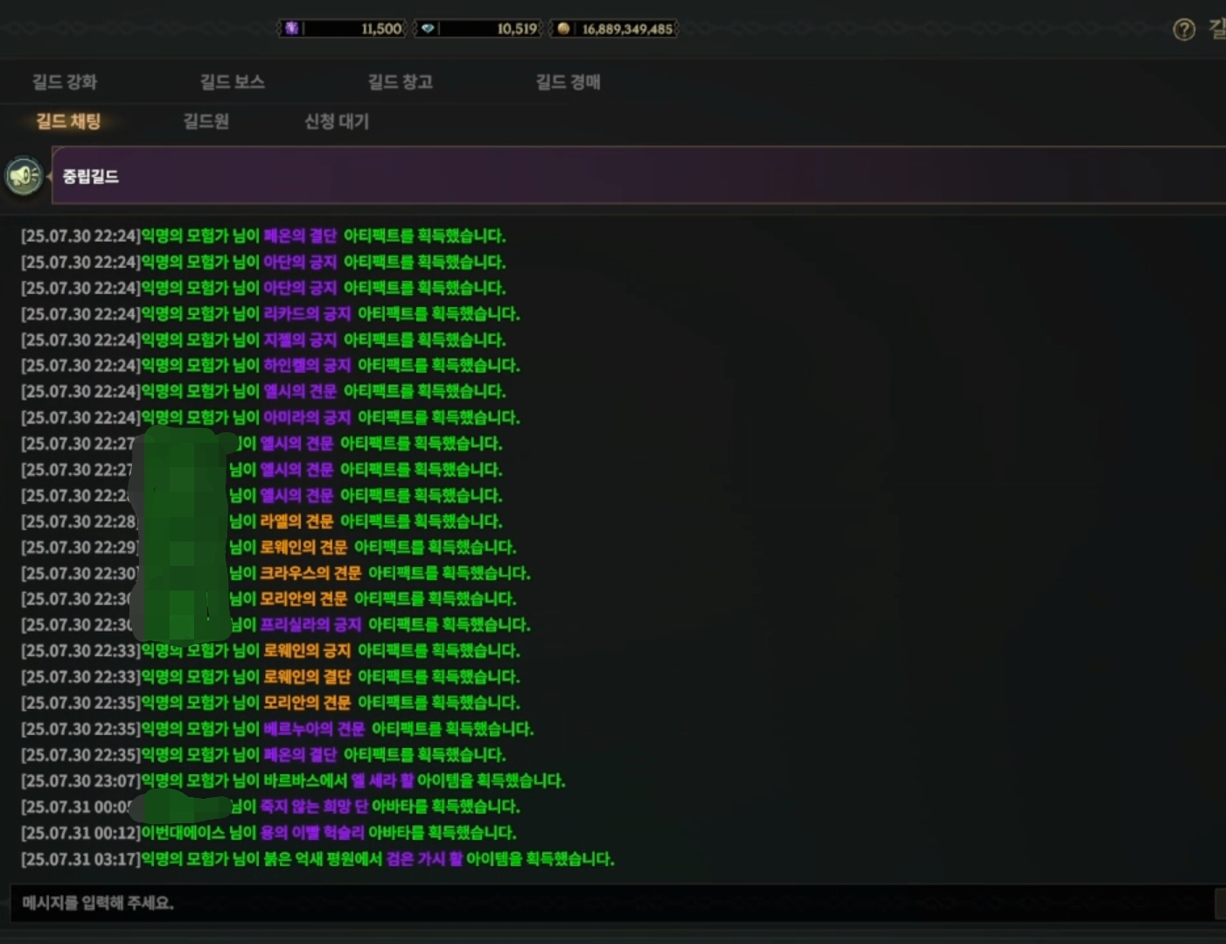
Task: Click the guild announcement megaphone icon
Action: [24, 176]
